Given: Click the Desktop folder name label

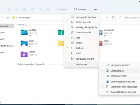Looking at the screenshot, I should click(33, 30).
